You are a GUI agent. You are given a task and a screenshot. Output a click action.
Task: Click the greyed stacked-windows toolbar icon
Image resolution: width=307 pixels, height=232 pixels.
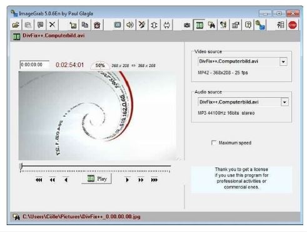tap(28, 25)
